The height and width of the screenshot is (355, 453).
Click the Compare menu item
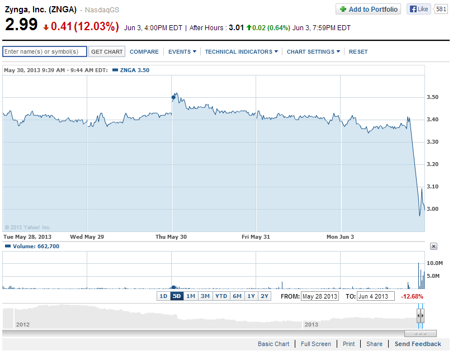[144, 52]
